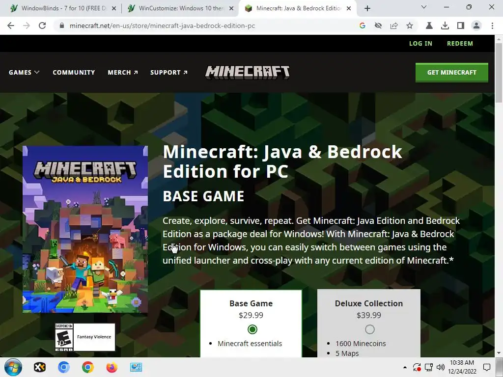Screen dimensions: 503x377
Task: Open the Windows Start button
Action: 13,367
